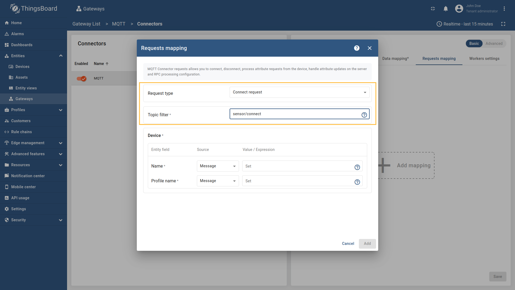Enter fullscreen using the expand icon near Realtime
This screenshot has height=290, width=515.
pyautogui.click(x=503, y=24)
